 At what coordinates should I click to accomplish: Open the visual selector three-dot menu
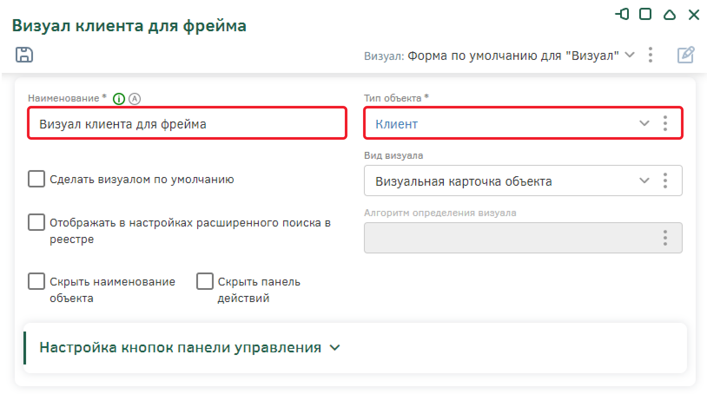(x=650, y=55)
